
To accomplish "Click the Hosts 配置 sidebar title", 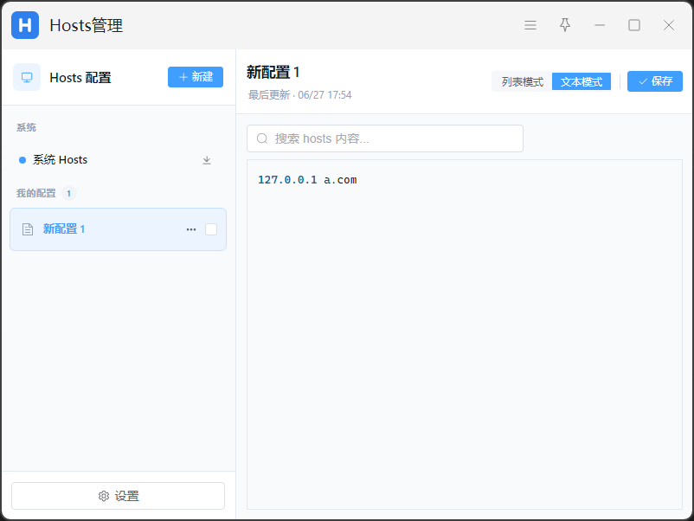I will point(80,78).
